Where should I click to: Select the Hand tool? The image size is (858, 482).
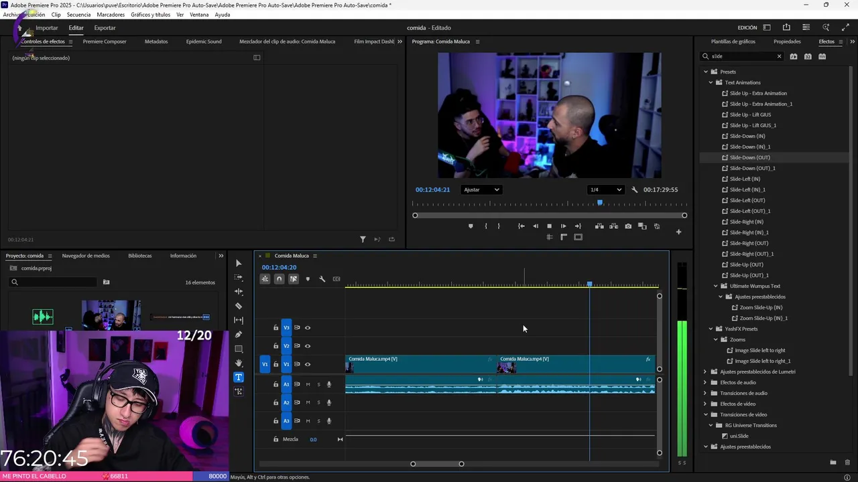point(239,363)
